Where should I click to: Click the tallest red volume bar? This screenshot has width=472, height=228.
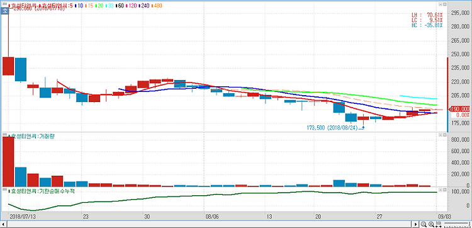click(x=8, y=162)
